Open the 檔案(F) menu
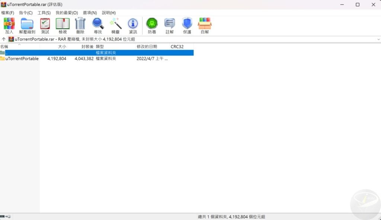Screen dimensions: 381x220 tap(7, 13)
